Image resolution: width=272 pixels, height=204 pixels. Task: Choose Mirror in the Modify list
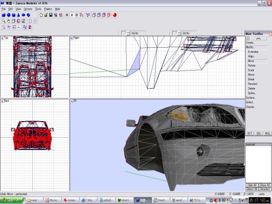(x=251, y=74)
